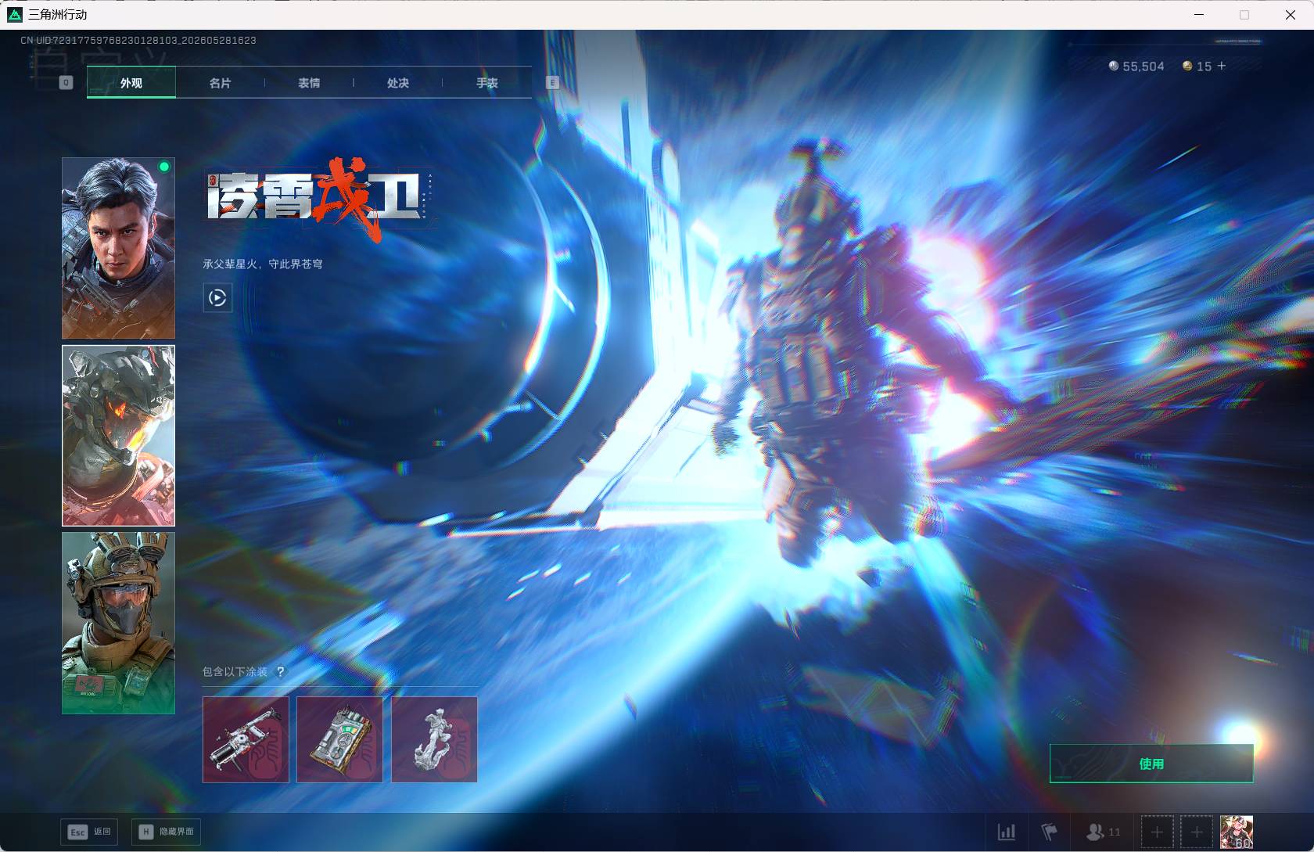Select the red-eyed armored helmet skin
This screenshot has height=852, width=1314.
(x=118, y=436)
